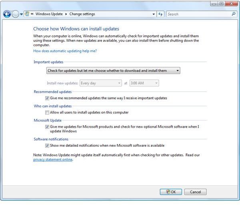Screen dimensions: 240x205
Task: Open the 3:00 AM time dropdown
Action: pyautogui.click(x=144, y=83)
